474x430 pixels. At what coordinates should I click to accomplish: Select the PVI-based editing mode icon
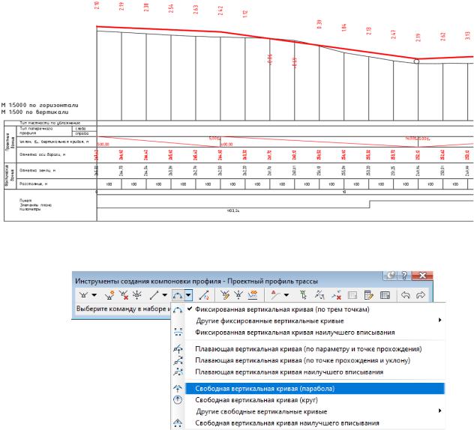point(274,295)
